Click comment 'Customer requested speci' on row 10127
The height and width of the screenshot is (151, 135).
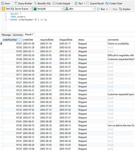point(121,94)
